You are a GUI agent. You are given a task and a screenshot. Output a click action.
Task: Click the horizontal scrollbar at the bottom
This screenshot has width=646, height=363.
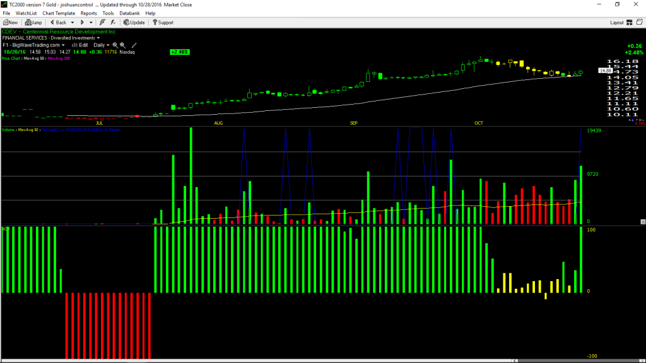click(x=579, y=361)
